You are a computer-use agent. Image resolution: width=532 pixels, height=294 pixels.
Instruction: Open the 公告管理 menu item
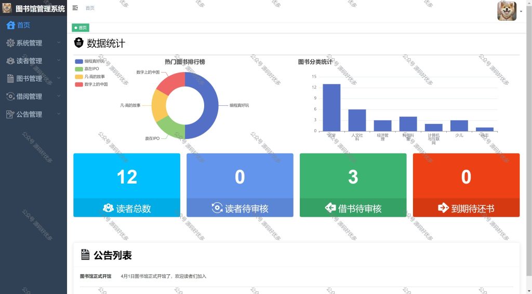click(33, 115)
